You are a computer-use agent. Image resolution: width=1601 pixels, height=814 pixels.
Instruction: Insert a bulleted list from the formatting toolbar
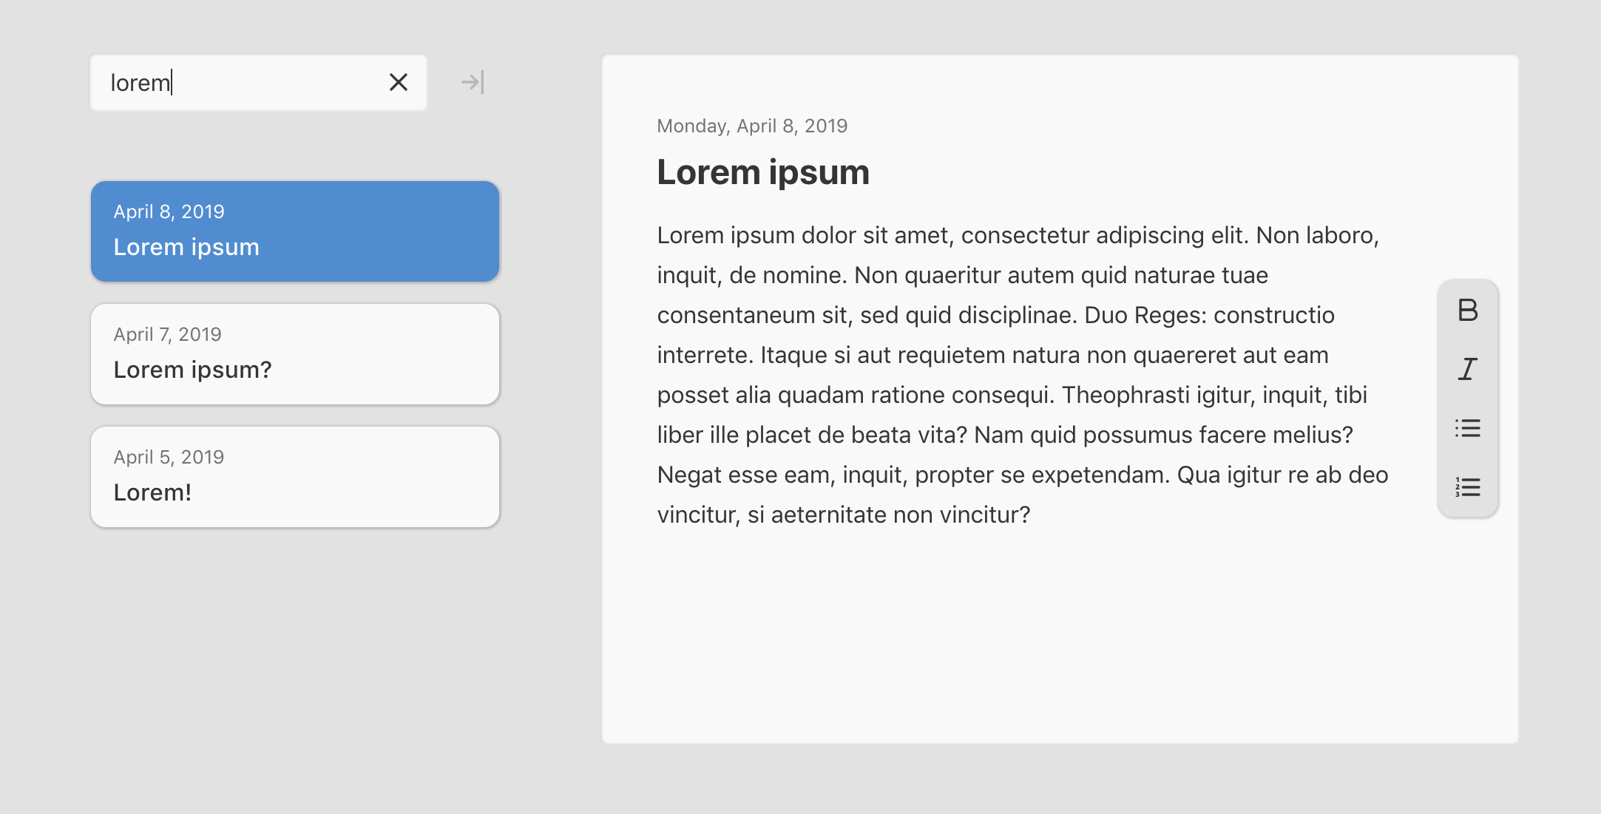(1468, 428)
